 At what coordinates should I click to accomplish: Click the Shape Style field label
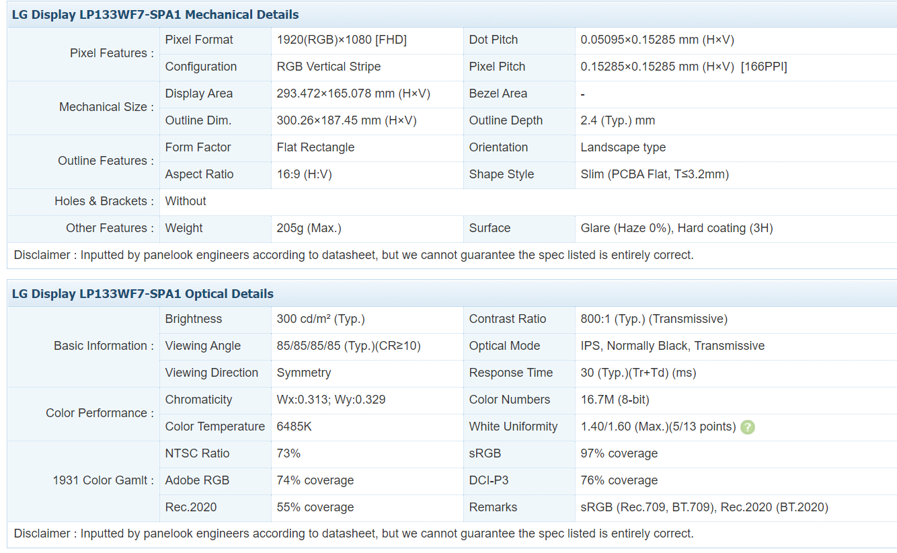click(501, 174)
